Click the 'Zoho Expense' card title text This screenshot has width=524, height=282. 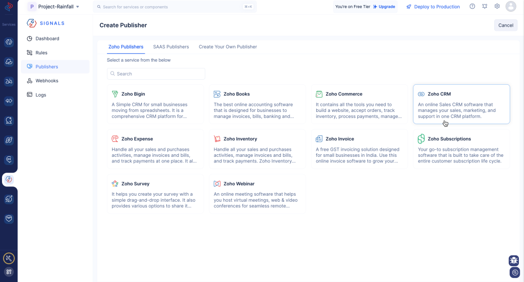(x=137, y=139)
